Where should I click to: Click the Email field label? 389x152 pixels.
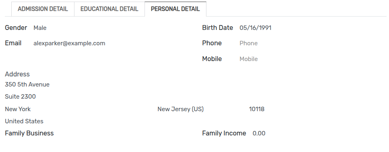coord(13,43)
